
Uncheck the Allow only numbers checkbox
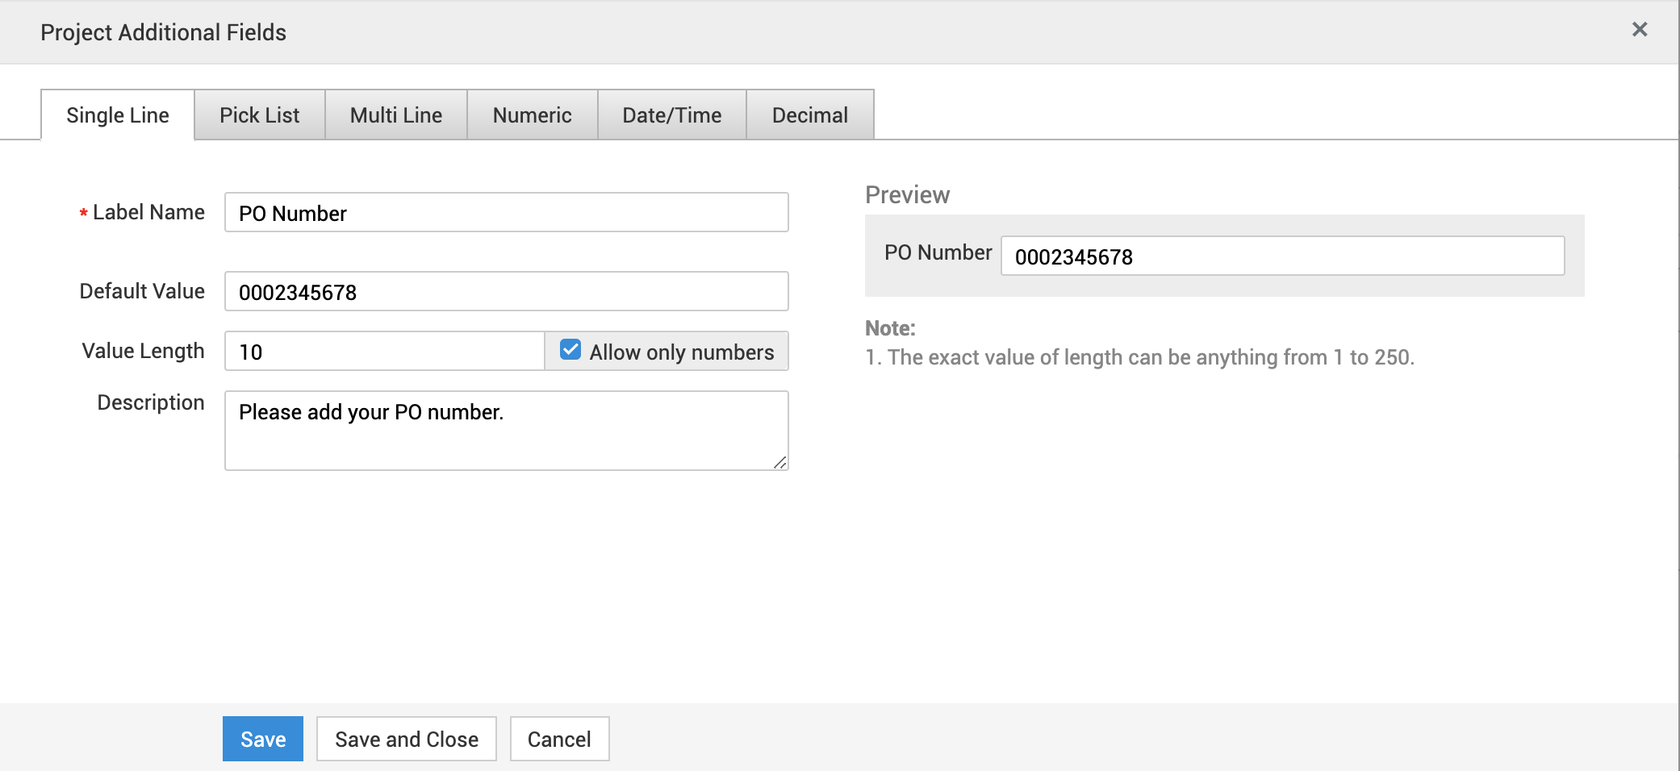pos(570,350)
